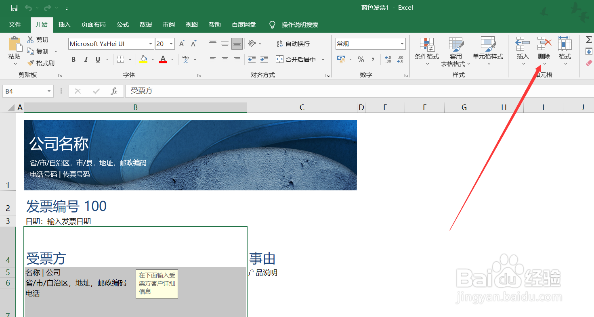Toggle italic formatting (I)
Viewport: 594px width, 317px height.
pyautogui.click(x=86, y=59)
